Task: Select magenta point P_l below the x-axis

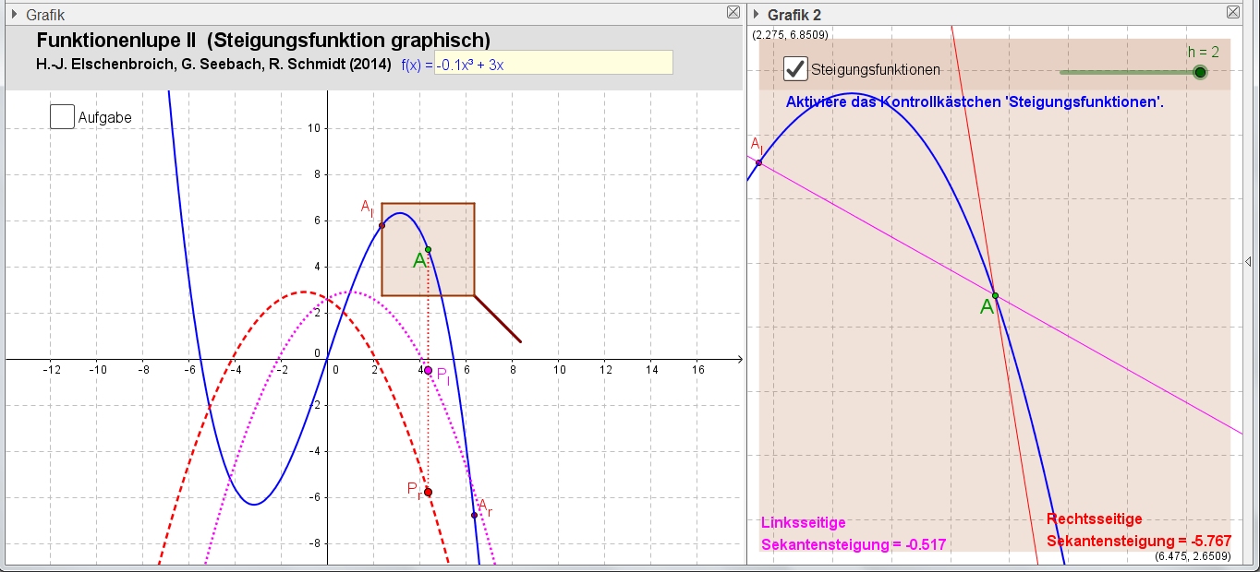Action: [428, 370]
